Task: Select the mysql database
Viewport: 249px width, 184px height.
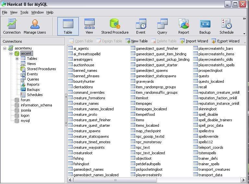Action: pyautogui.click(x=25, y=121)
